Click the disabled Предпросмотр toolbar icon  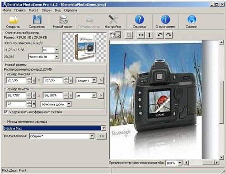pyautogui.click(x=89, y=20)
